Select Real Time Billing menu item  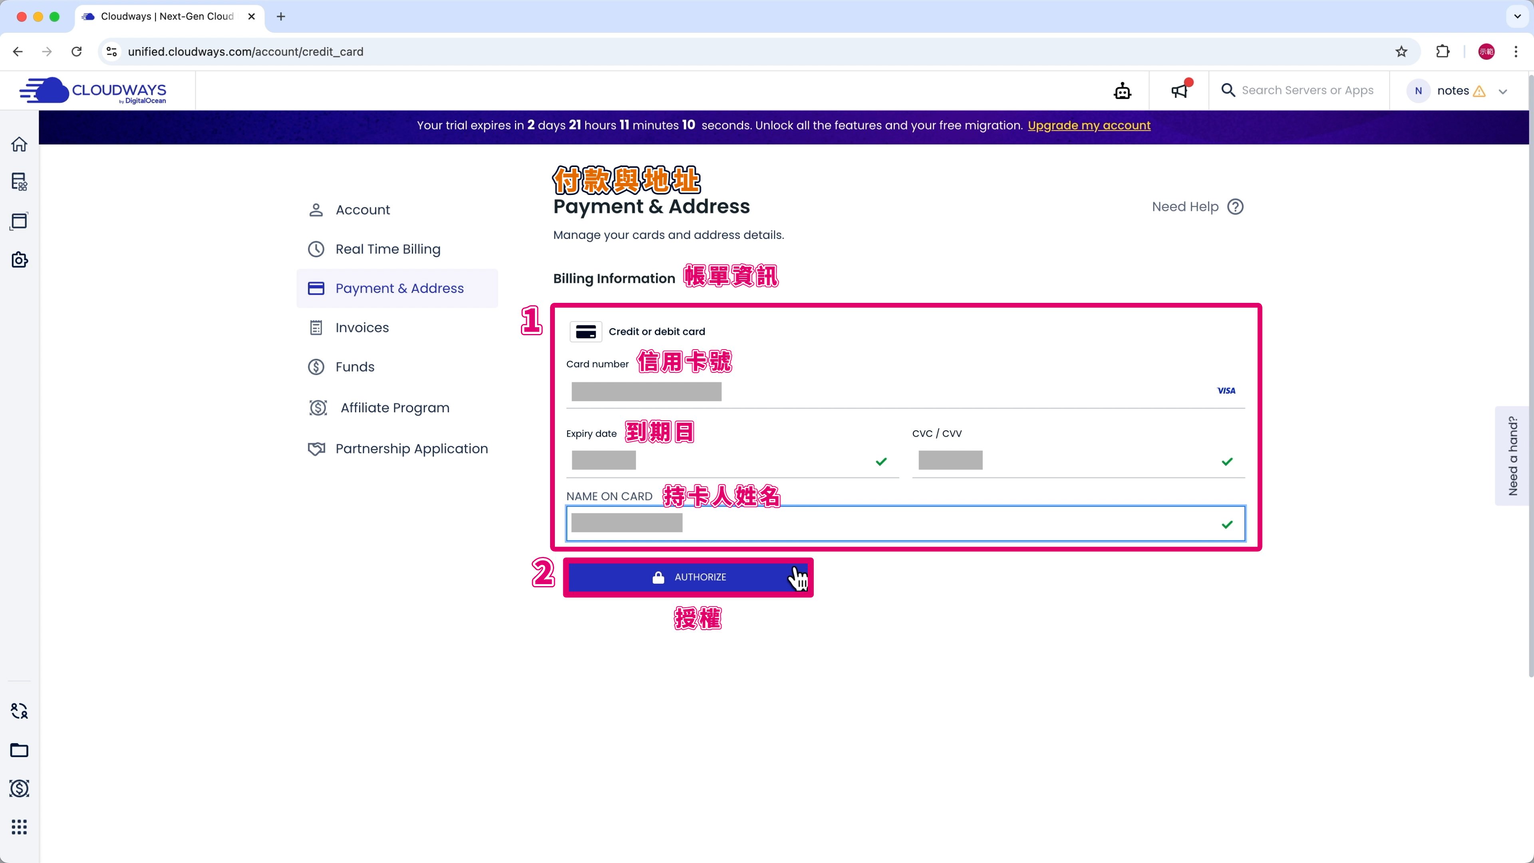coord(387,249)
